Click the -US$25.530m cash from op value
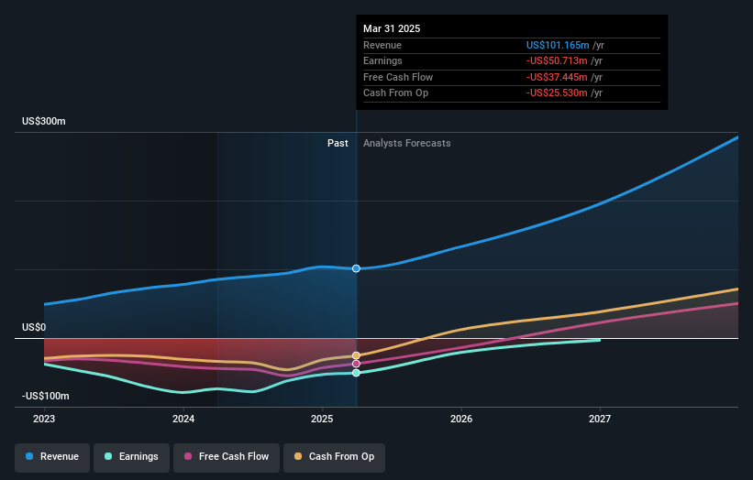This screenshot has width=753, height=480. click(557, 93)
